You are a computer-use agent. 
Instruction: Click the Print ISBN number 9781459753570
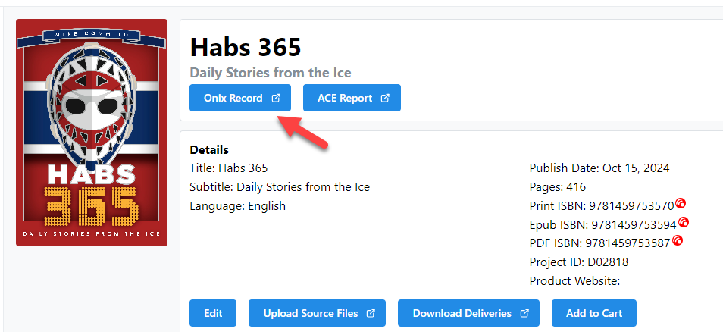(632, 206)
